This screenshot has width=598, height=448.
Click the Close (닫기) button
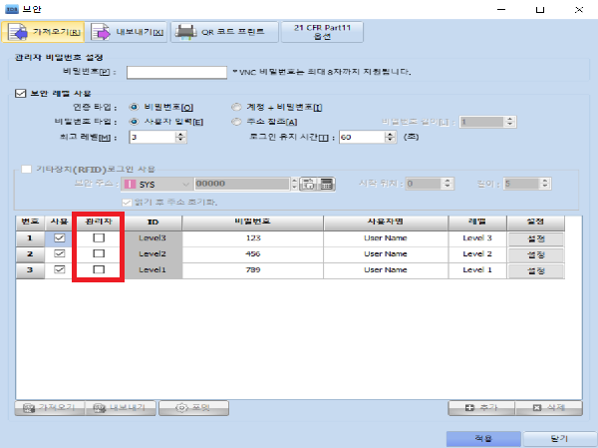tap(559, 438)
